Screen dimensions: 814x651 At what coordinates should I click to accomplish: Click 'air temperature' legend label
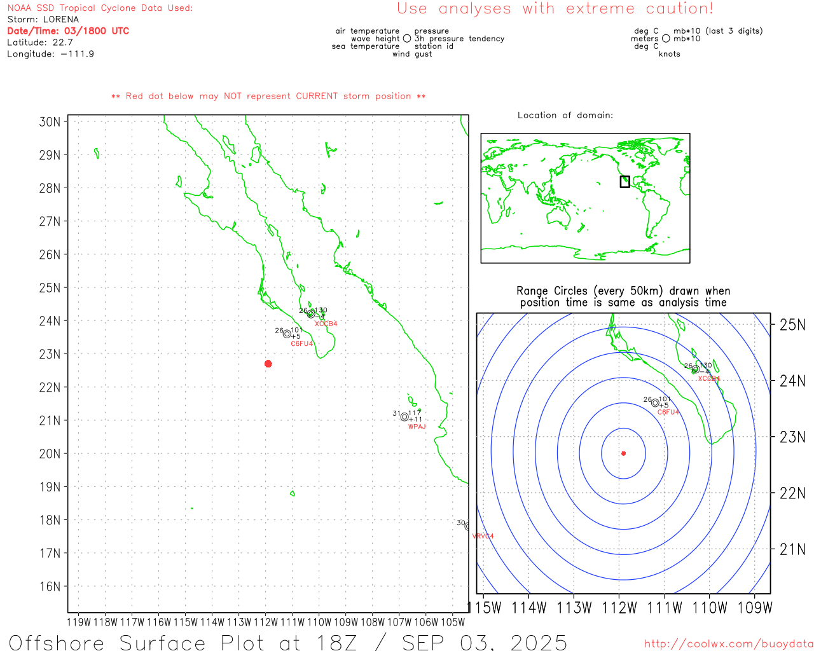[x=368, y=31]
